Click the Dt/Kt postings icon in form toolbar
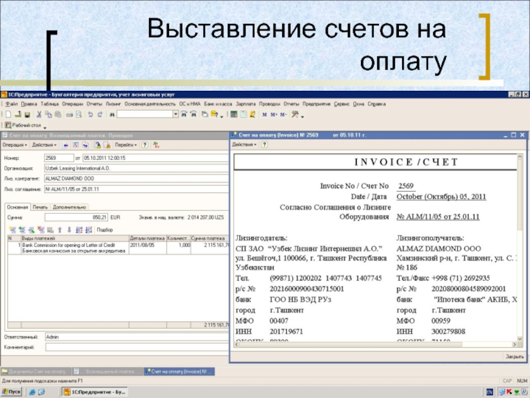Screen dimensions: 530x398 click(156, 145)
